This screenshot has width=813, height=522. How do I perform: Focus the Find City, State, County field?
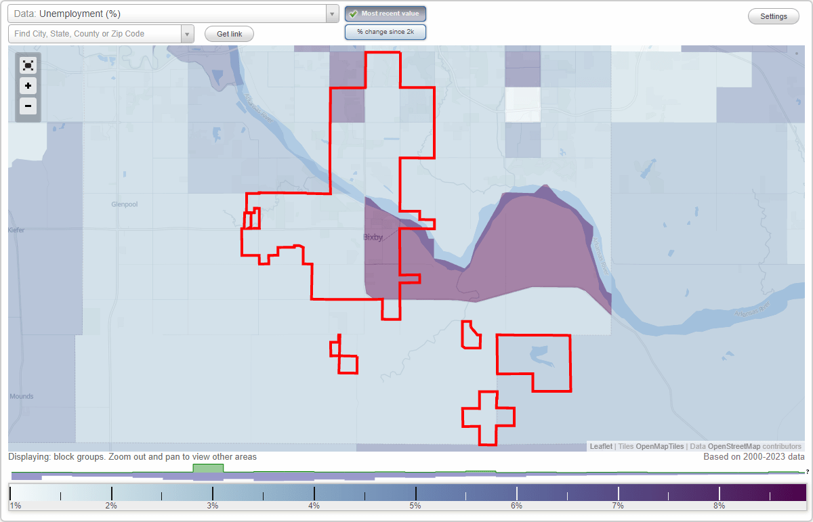pyautogui.click(x=94, y=34)
